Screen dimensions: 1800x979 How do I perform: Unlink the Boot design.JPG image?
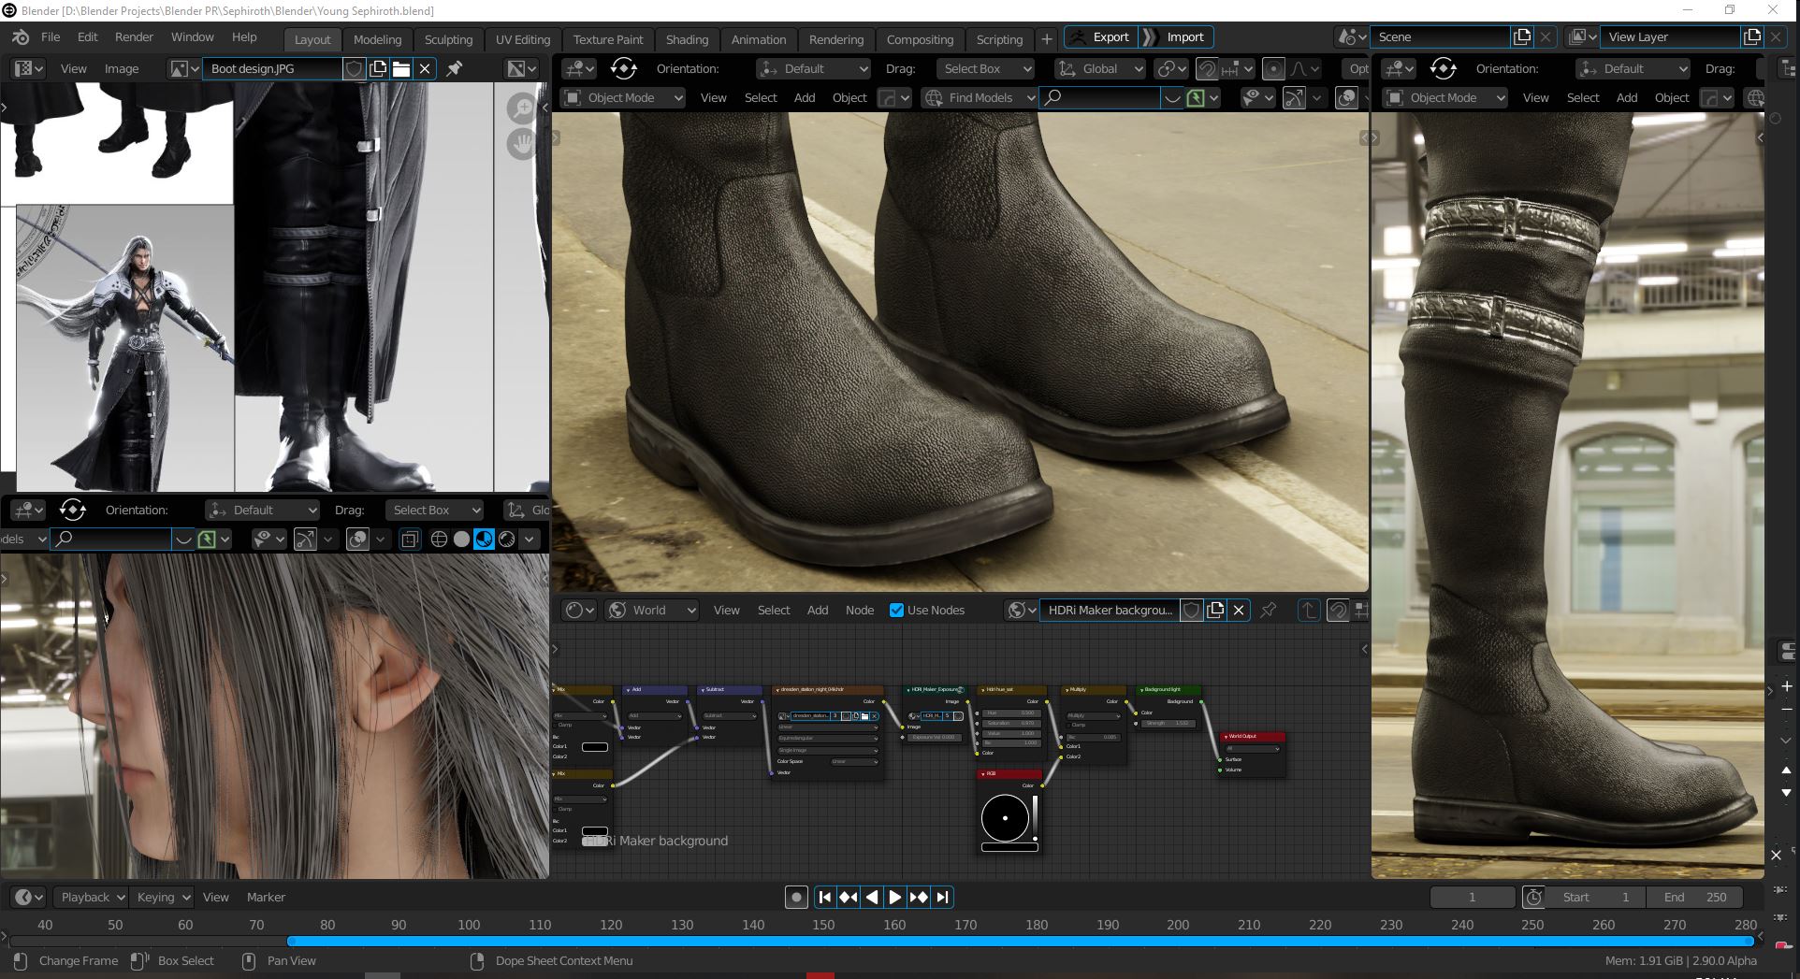pyautogui.click(x=425, y=68)
